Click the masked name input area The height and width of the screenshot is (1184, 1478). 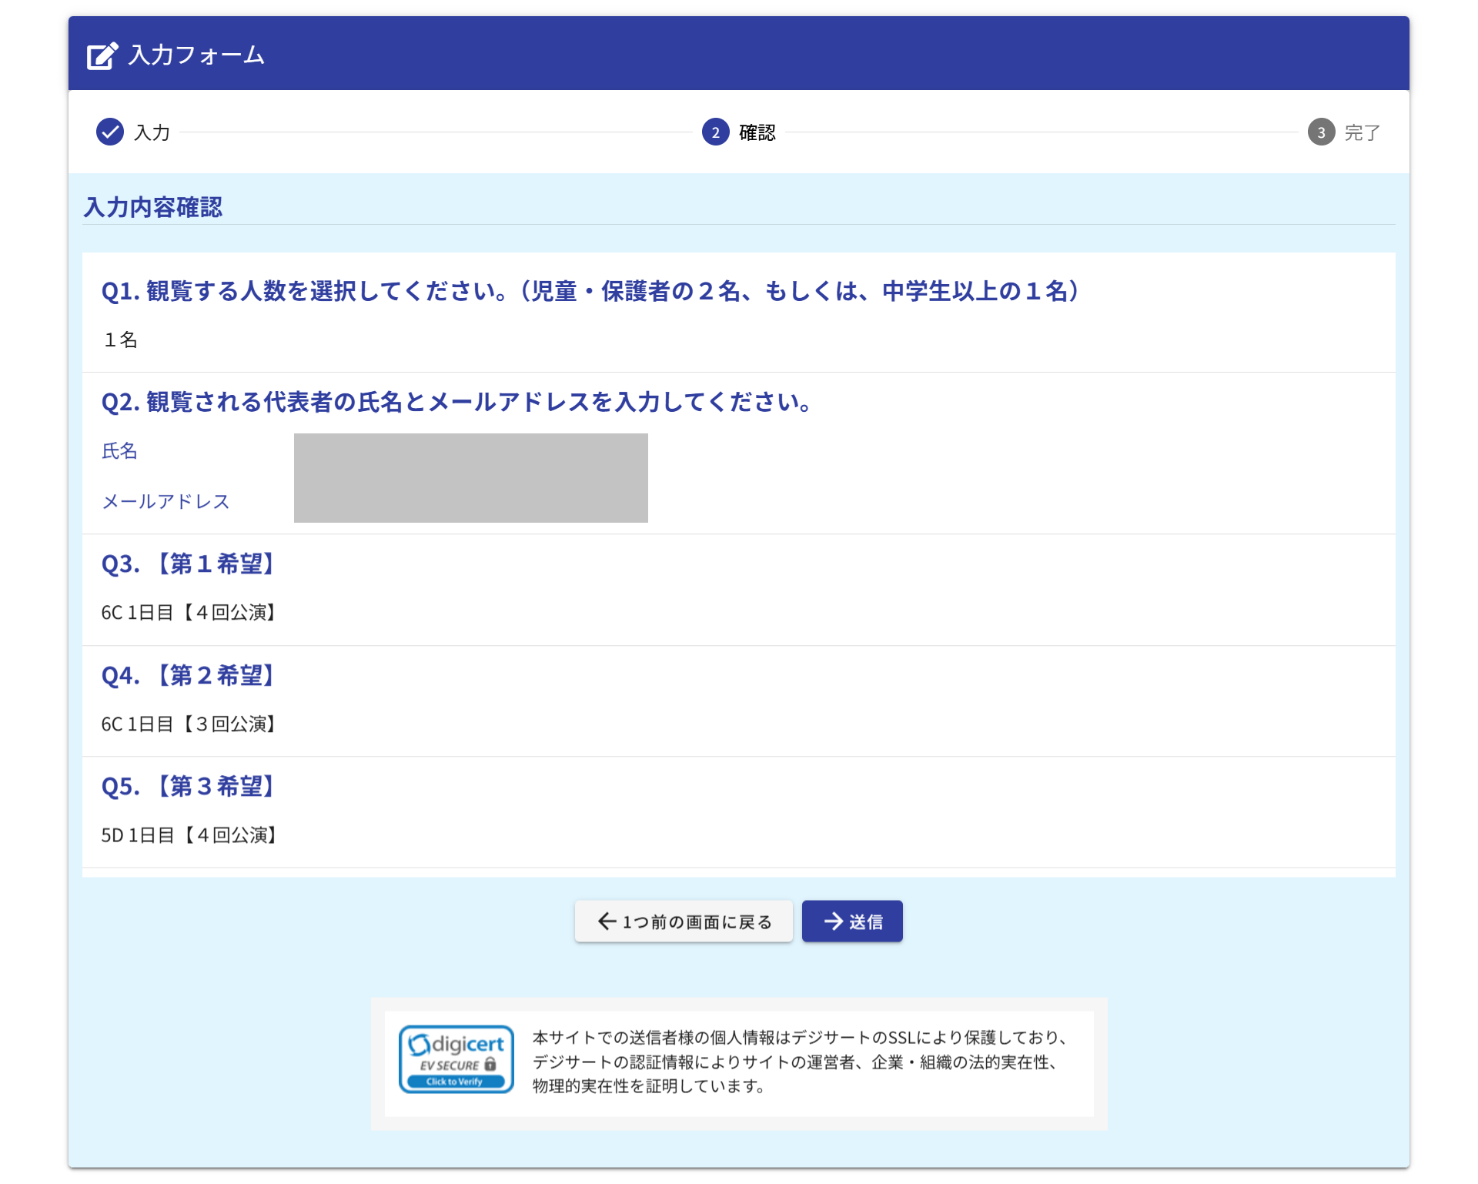[x=470, y=456]
